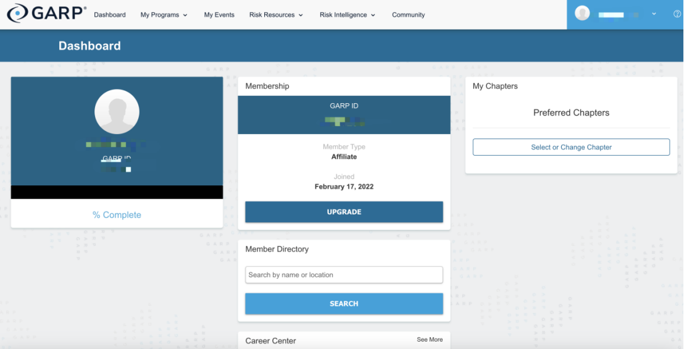This screenshot has height=349, width=684.
Task: Open the help question mark icon
Action: 677,14
